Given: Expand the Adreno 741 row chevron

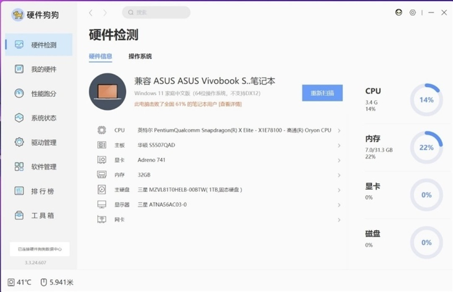Looking at the screenshot, I should pos(339,160).
